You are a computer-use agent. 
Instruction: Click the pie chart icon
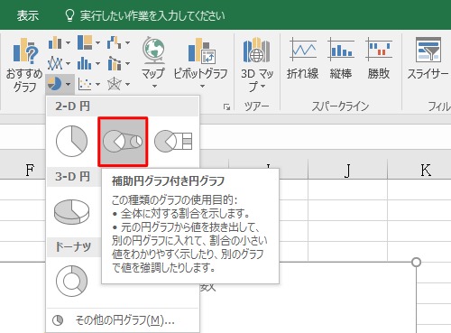pos(55,84)
